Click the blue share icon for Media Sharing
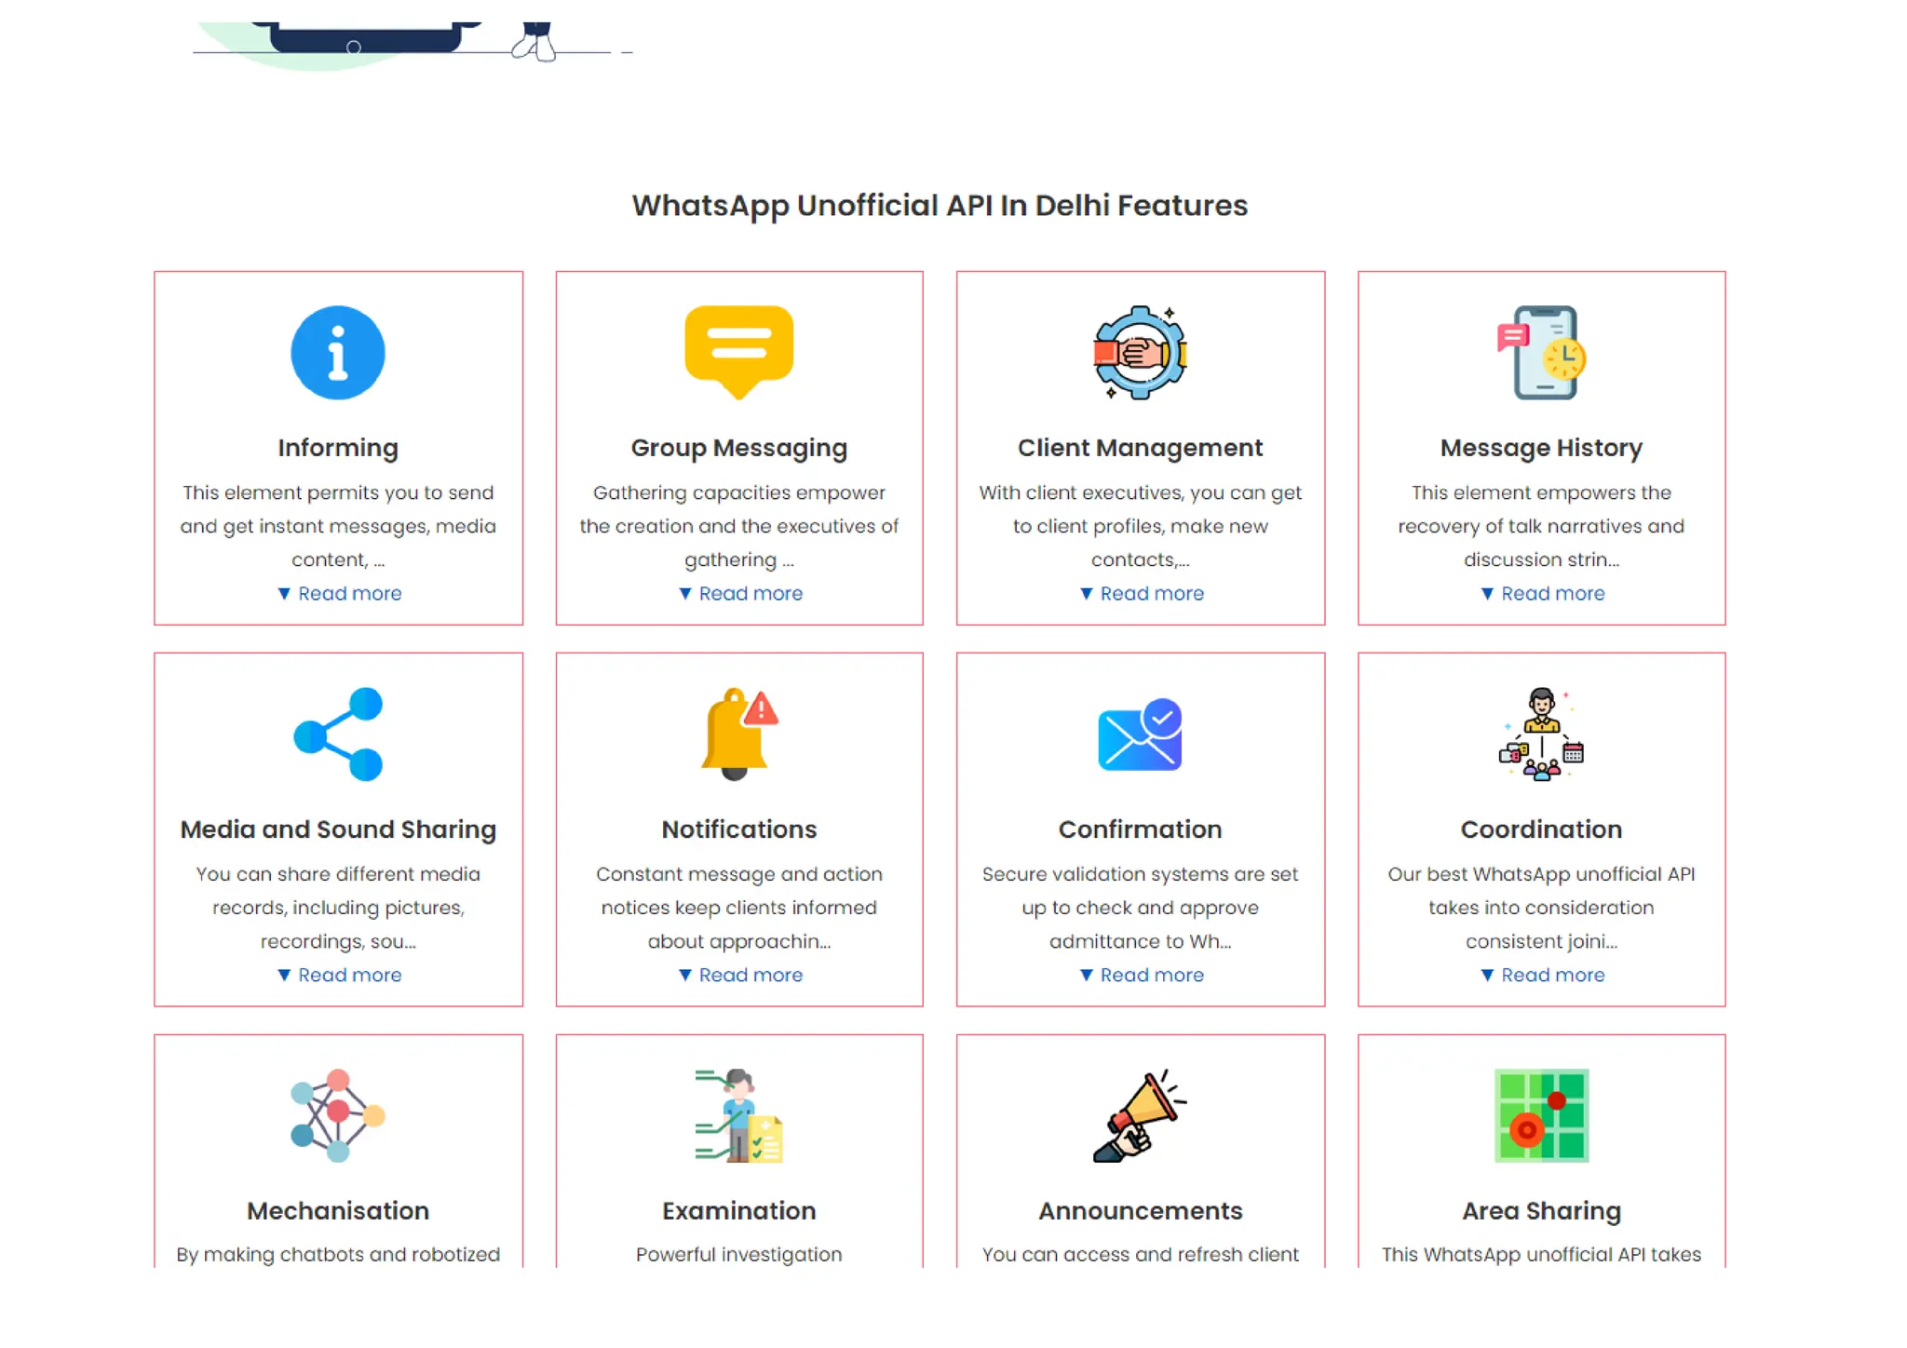 pos(337,735)
